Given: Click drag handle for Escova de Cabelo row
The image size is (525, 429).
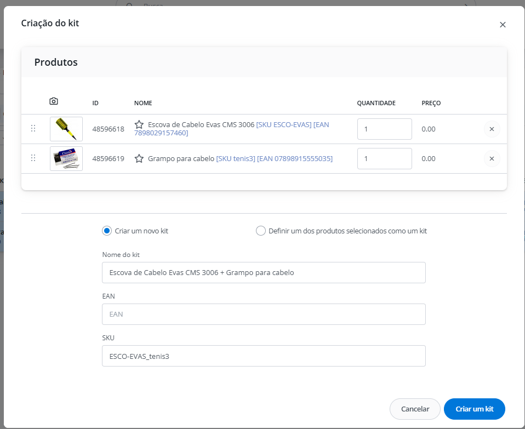Looking at the screenshot, I should 33,128.
